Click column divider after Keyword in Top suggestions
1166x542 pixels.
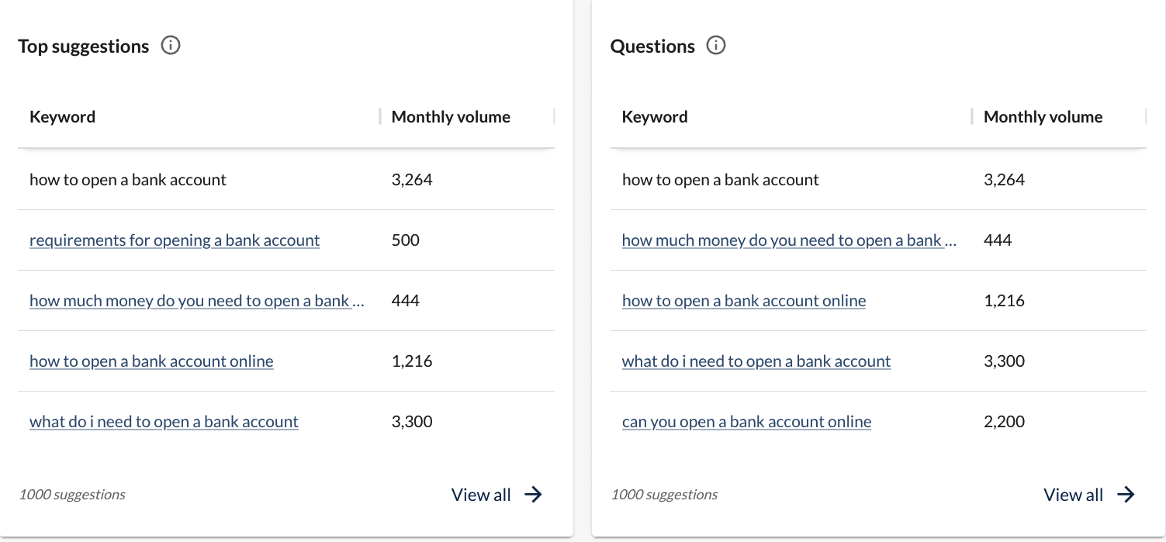coord(380,117)
